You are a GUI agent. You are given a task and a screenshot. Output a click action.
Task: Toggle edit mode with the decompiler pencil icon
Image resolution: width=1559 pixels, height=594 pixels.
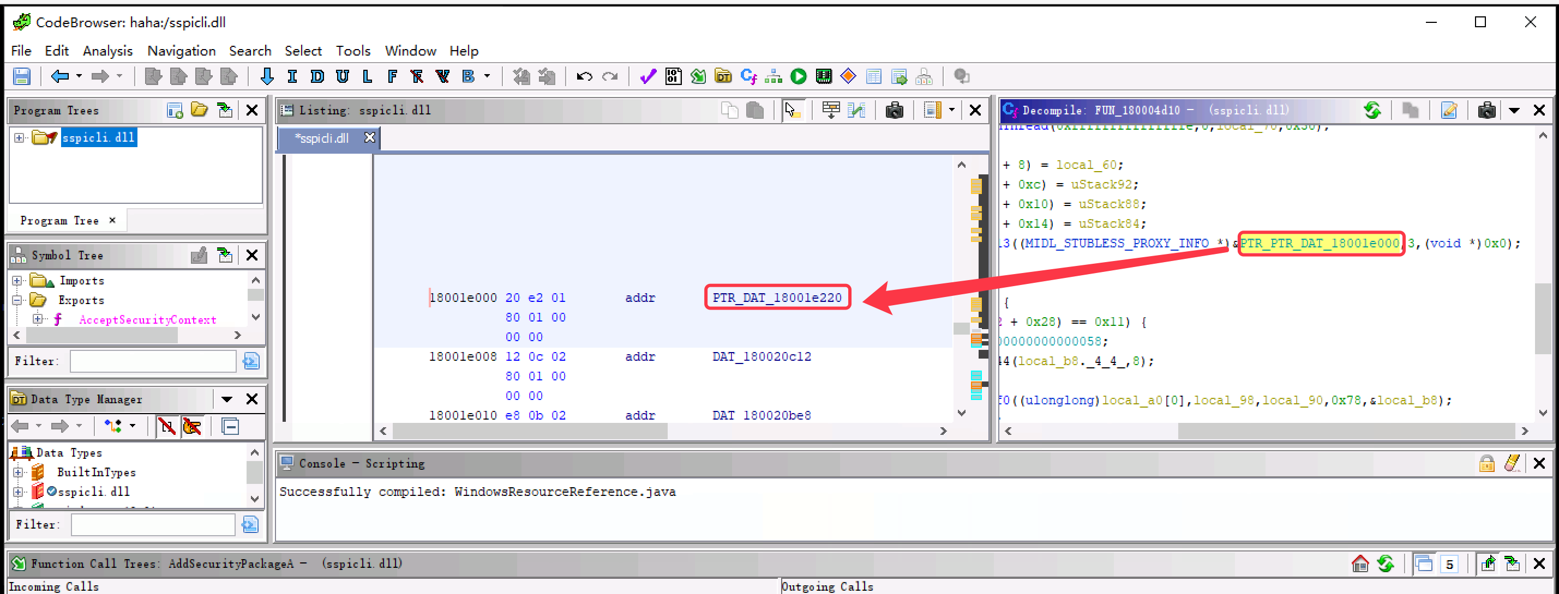pyautogui.click(x=1448, y=110)
